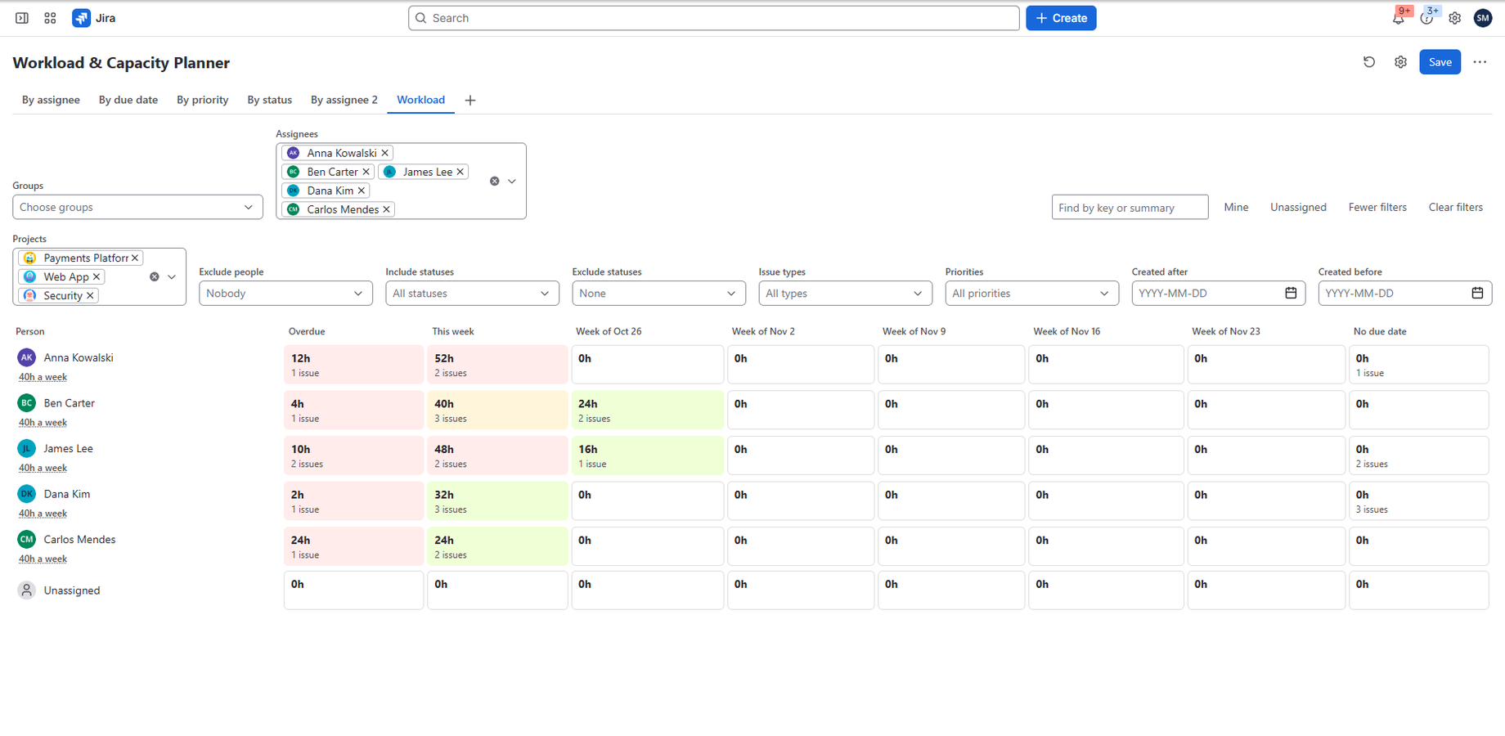
Task: Open Dana Kim's 32h This week cell
Action: tap(497, 501)
